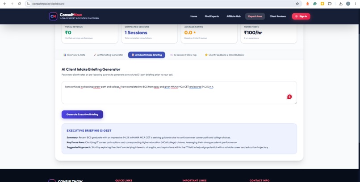
Task: Switch to AI Marketing Generator tab
Action: point(108,55)
